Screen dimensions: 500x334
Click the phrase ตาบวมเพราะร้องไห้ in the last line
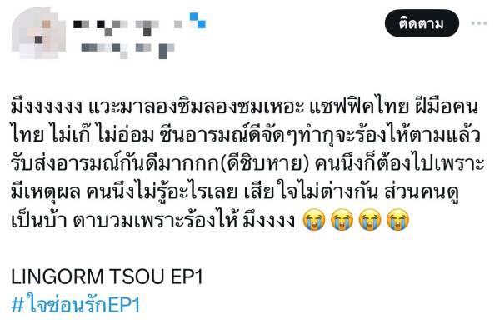[x=155, y=220]
